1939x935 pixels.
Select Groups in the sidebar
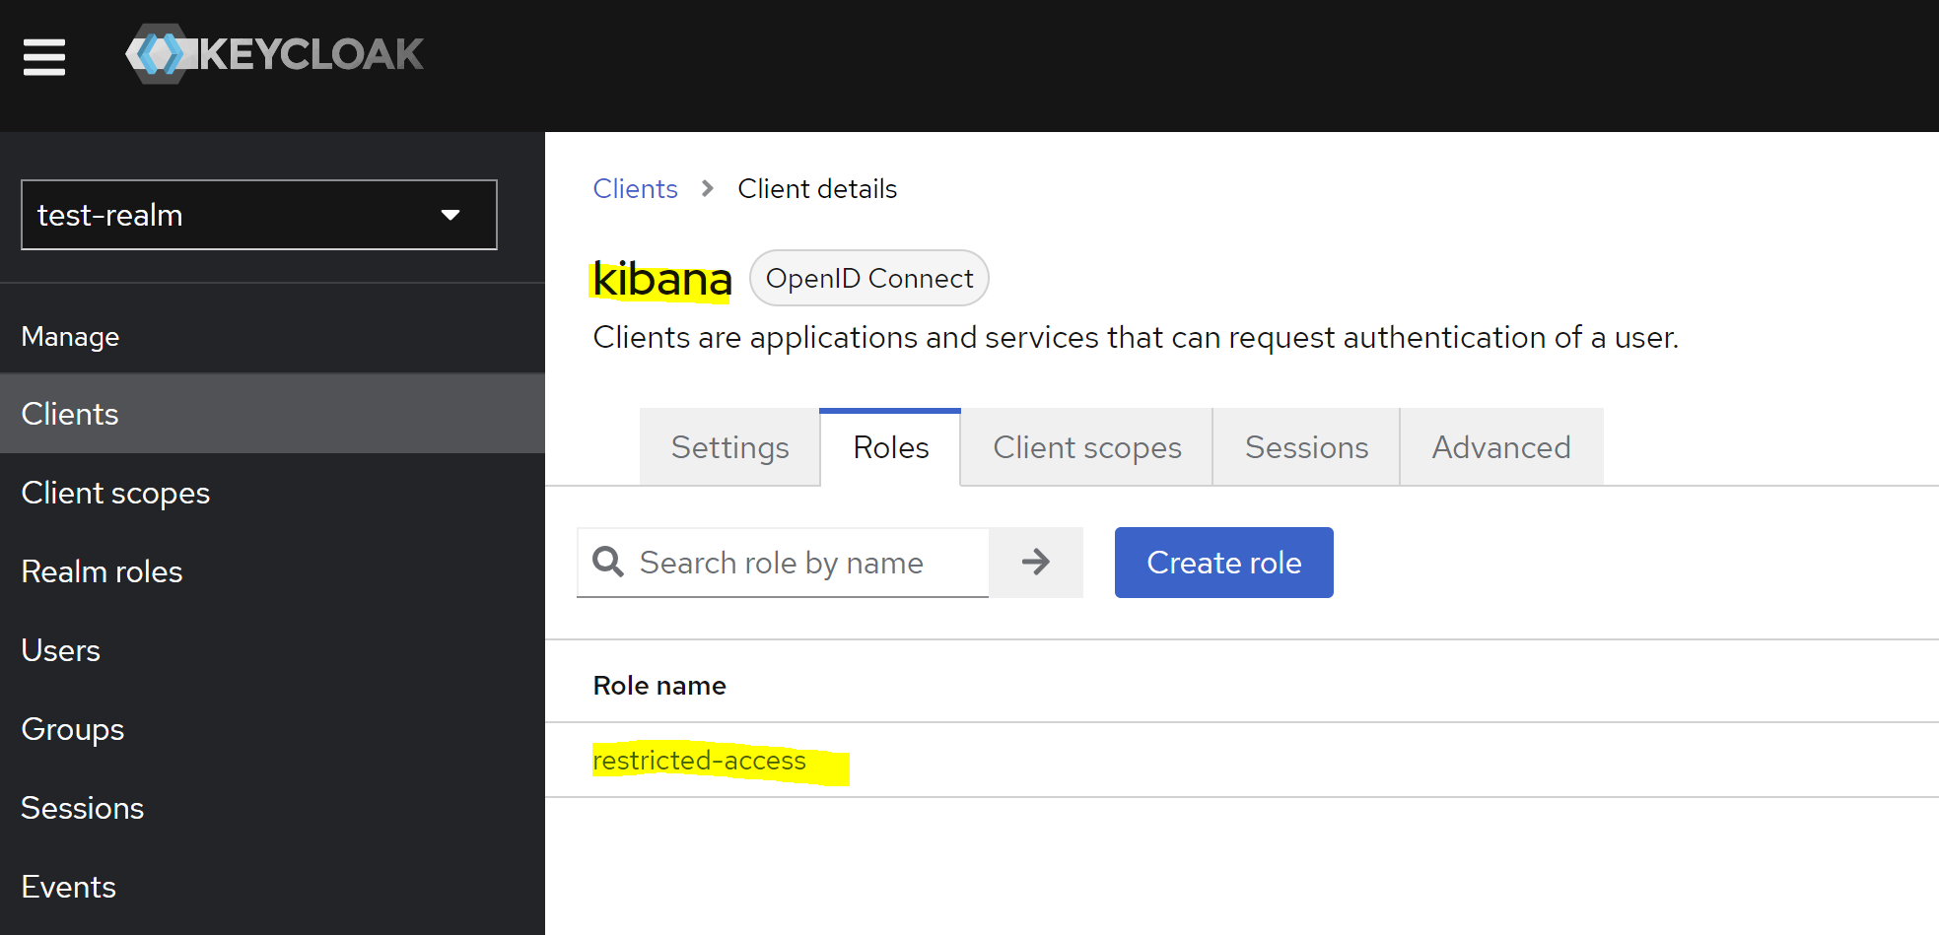72,729
